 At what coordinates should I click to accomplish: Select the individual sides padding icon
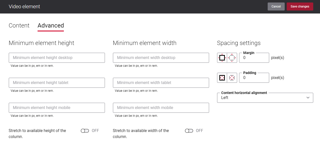[232, 78]
